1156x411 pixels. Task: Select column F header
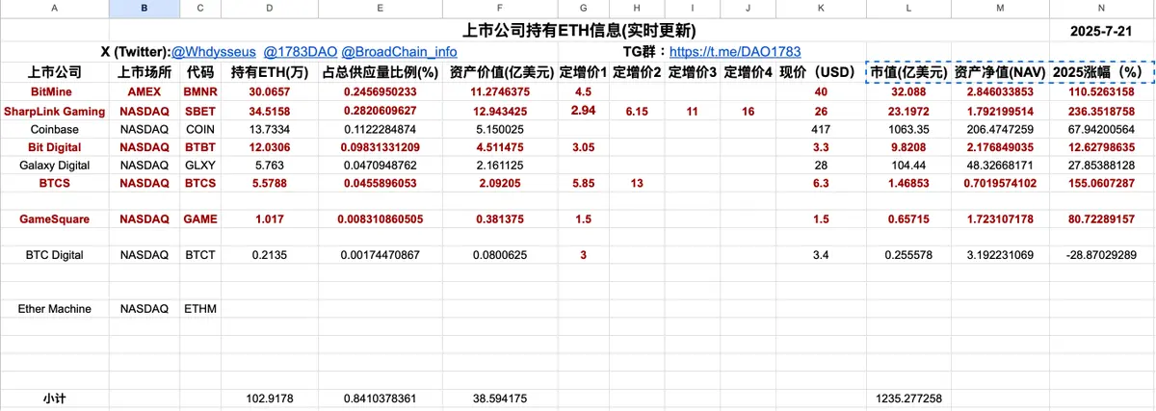(x=500, y=10)
